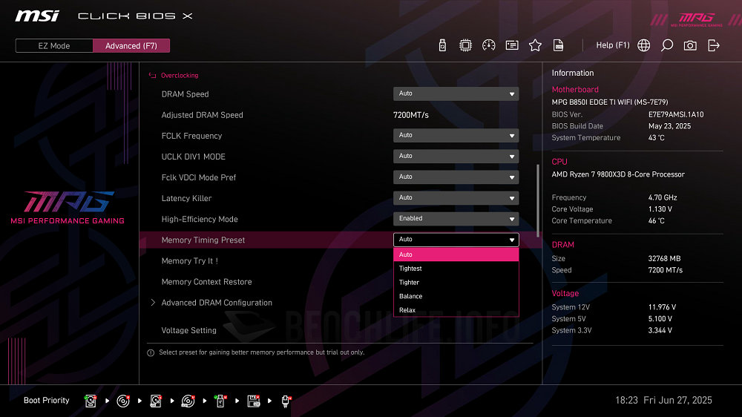Click the MPG B850I EDGE TI WIFI board name
This screenshot has width=742, height=417.
coord(610,102)
